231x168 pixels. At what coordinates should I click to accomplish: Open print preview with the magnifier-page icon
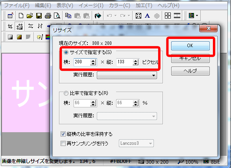point(57,15)
